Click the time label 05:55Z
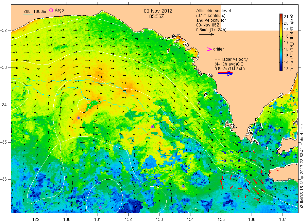The image size is (306, 224). point(156,16)
